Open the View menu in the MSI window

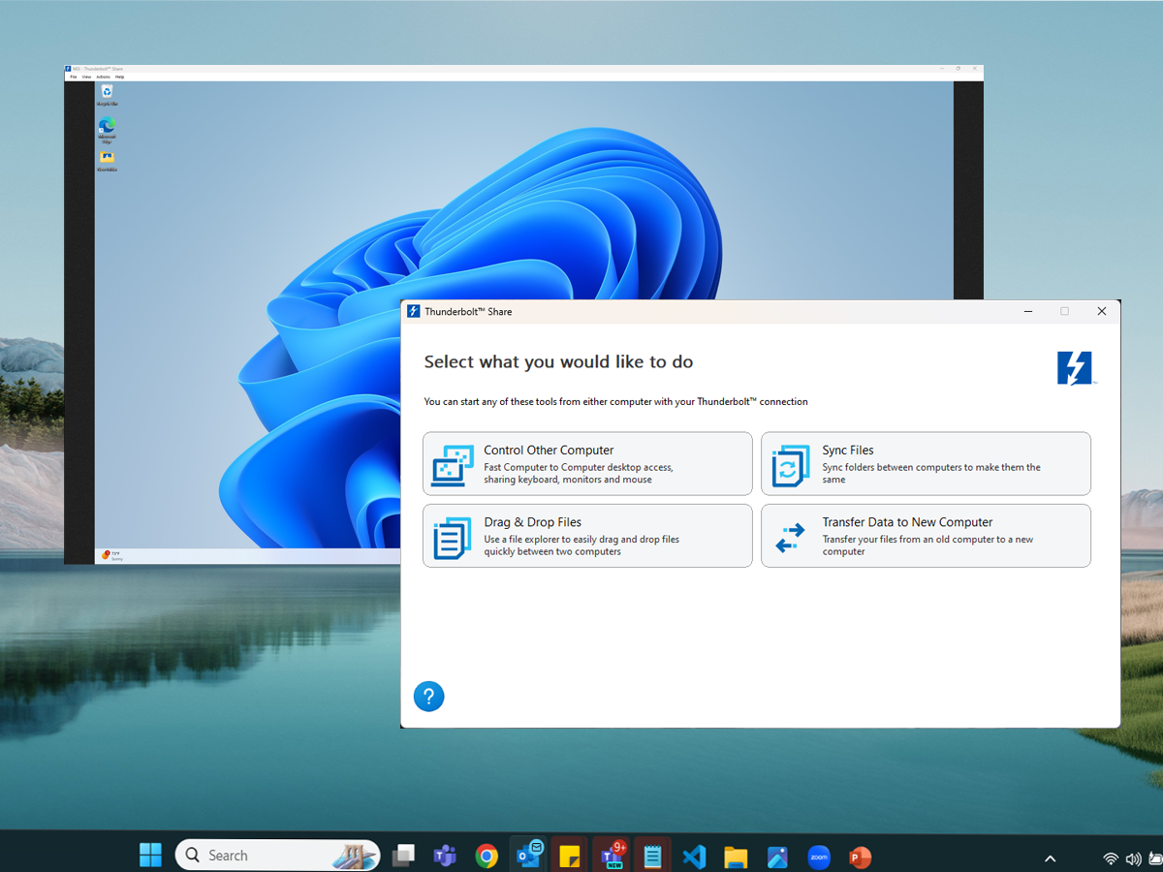click(x=86, y=77)
